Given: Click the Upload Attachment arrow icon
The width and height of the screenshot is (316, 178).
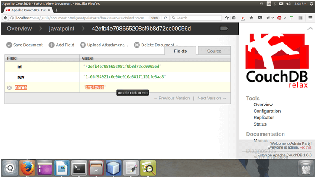Looking at the screenshot, I should tap(83, 45).
